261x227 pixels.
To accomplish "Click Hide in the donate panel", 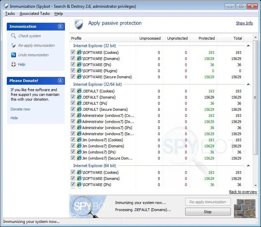I will point(14,118).
